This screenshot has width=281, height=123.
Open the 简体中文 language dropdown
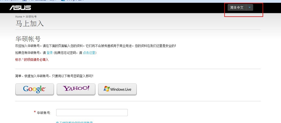tap(240, 7)
